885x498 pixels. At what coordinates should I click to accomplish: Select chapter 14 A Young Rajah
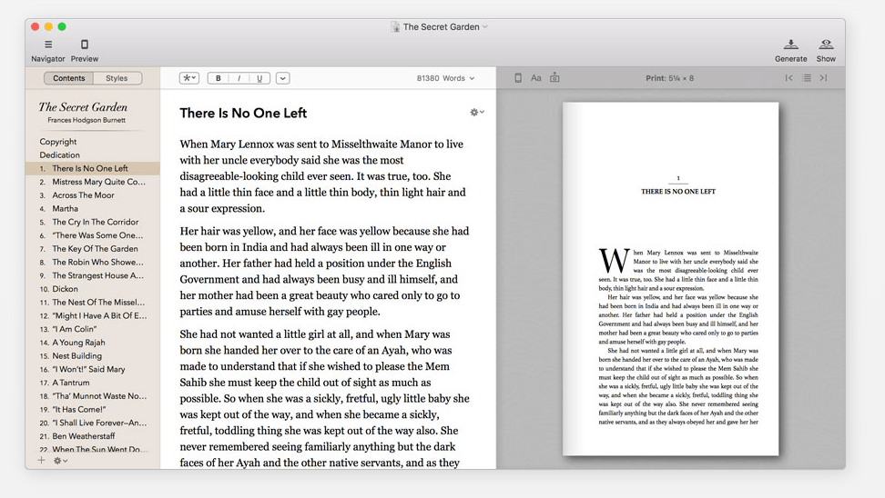[x=93, y=343]
